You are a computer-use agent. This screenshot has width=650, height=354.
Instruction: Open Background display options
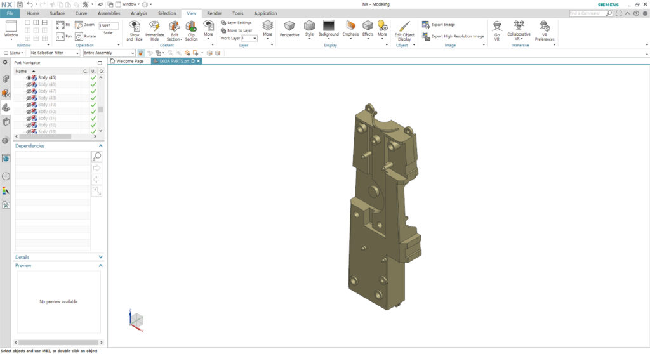pos(328,29)
